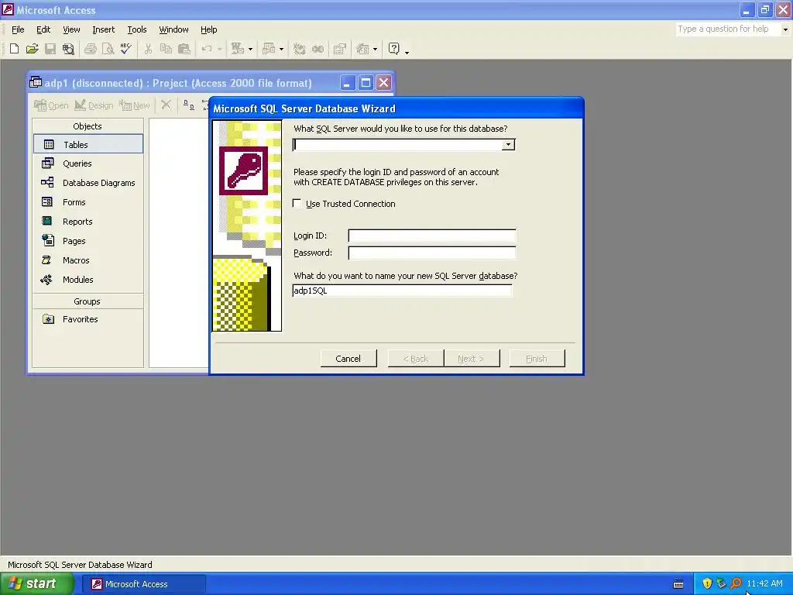Screen dimensions: 793x595
Task: Click the Open button in adp1 window toolbar
Action: pos(51,105)
